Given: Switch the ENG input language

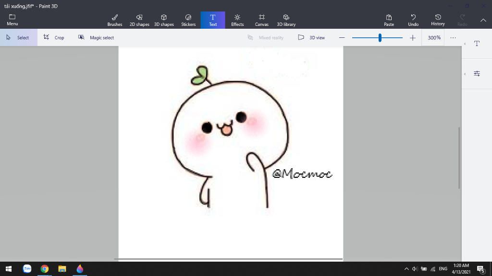Looking at the screenshot, I should tap(443, 269).
